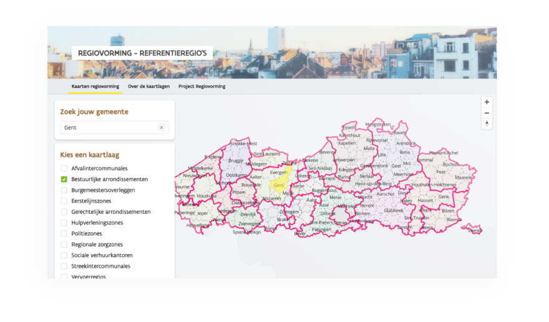Enable the Sociale verhuurkantoren layer

[64, 255]
